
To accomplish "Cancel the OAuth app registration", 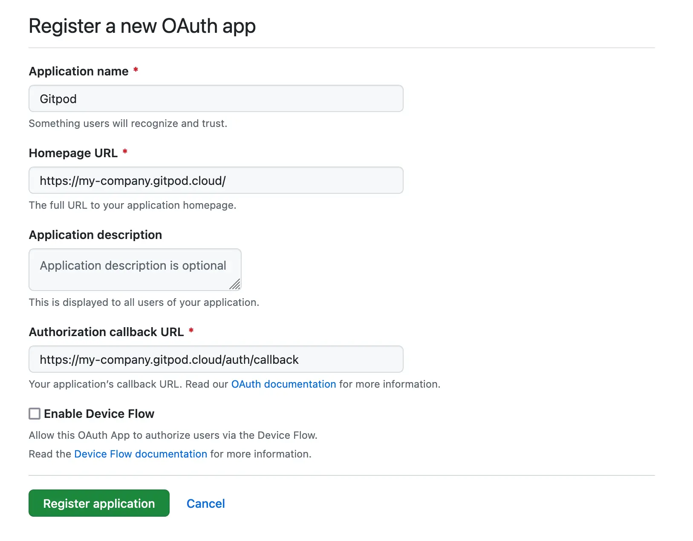I will point(205,504).
